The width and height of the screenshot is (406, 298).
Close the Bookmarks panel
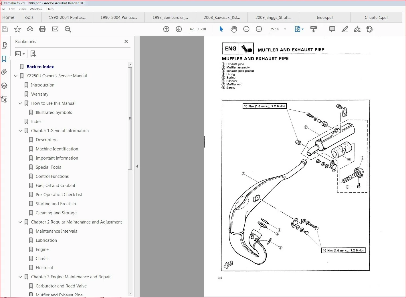[126, 41]
